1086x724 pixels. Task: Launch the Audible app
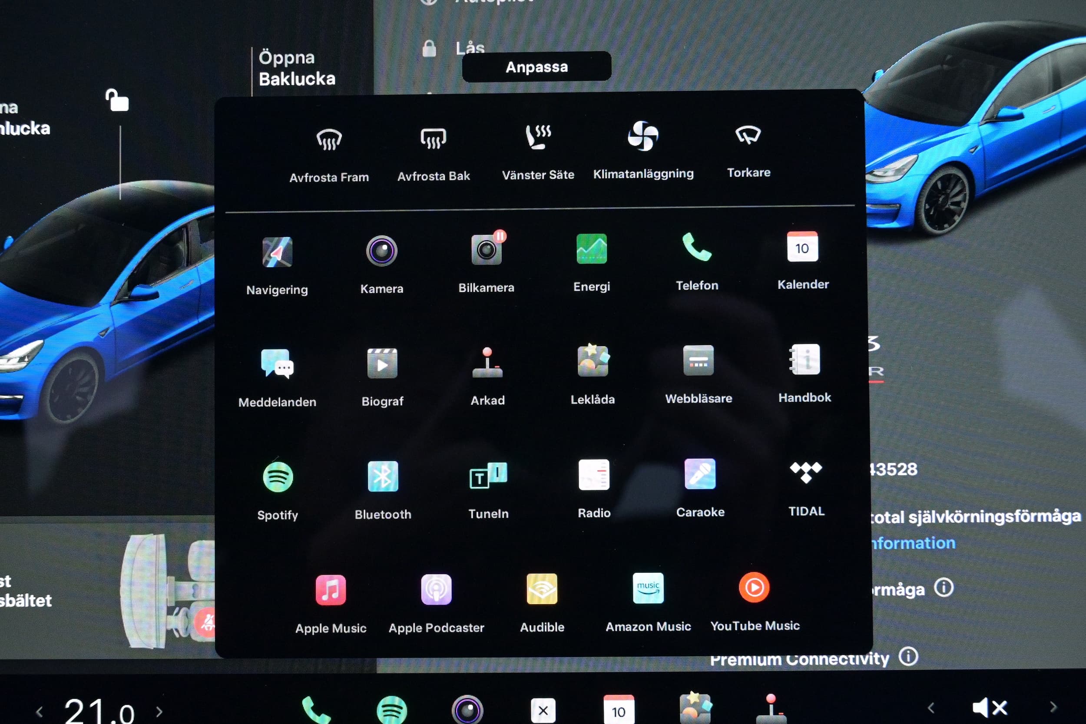542,589
